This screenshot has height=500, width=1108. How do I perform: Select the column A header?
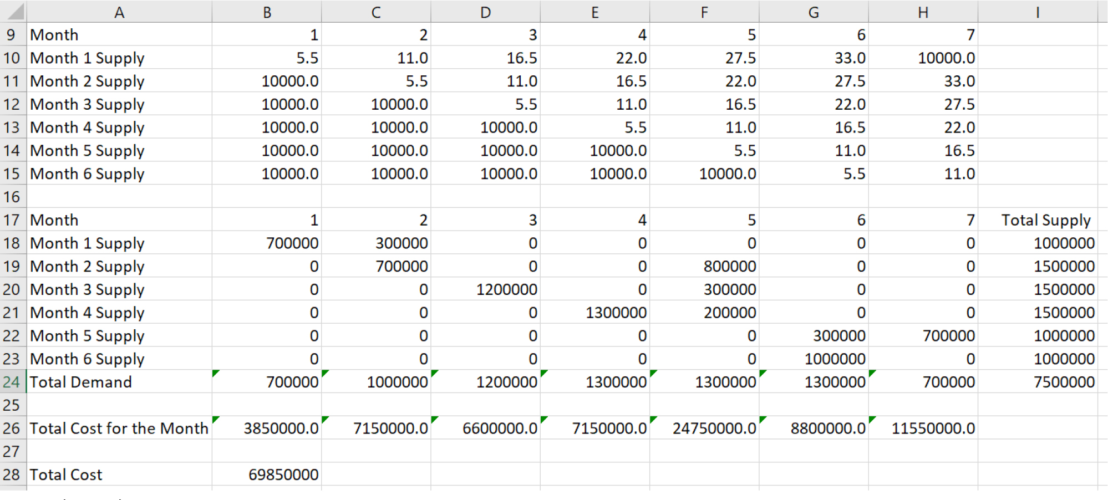click(x=119, y=12)
